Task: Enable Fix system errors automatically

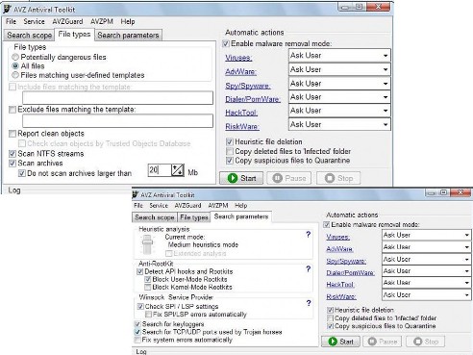Action: point(137,340)
